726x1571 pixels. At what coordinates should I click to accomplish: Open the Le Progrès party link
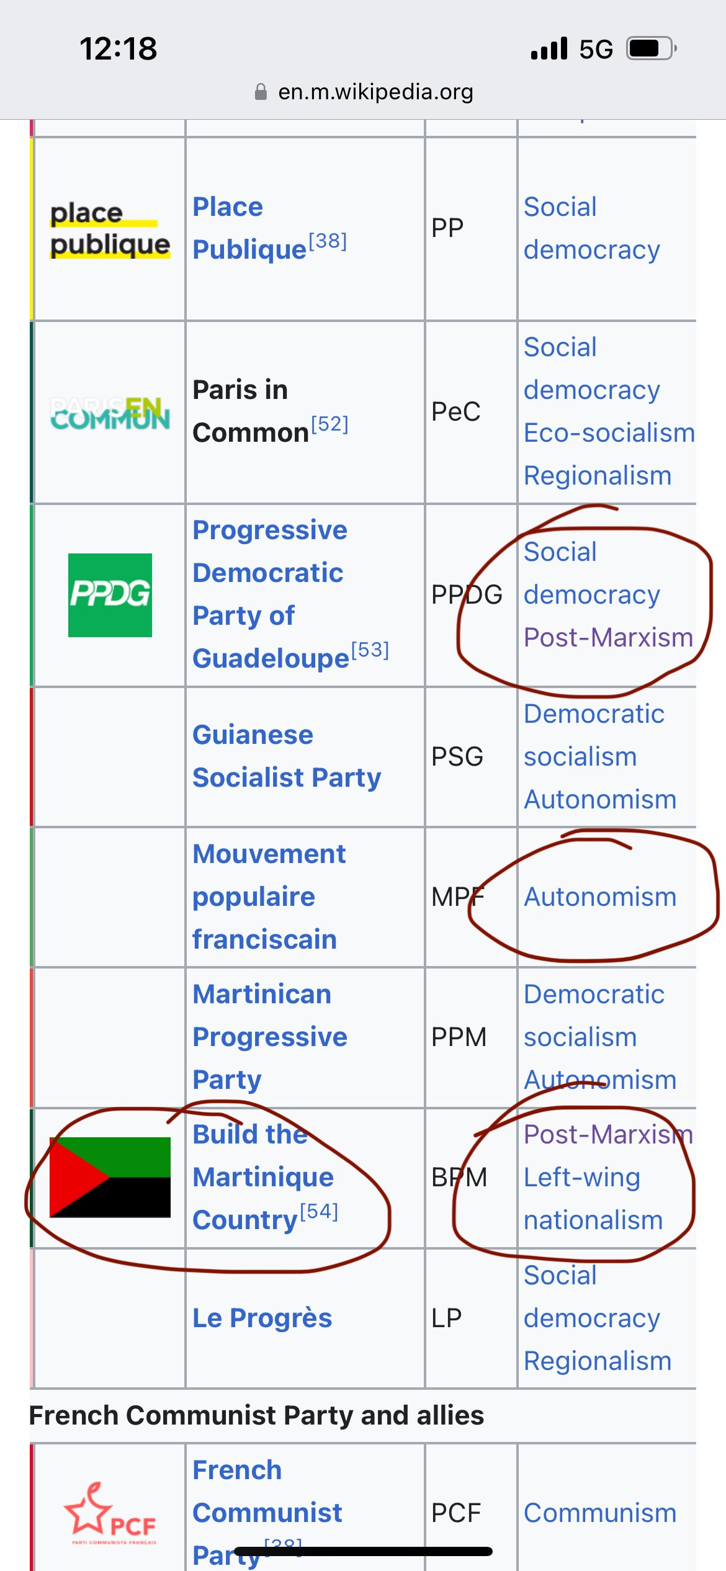(x=262, y=1317)
